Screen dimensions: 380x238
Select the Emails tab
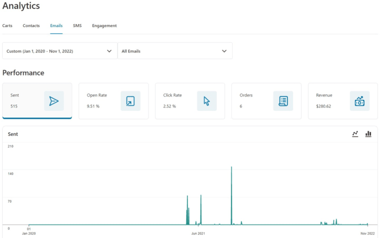(x=56, y=25)
